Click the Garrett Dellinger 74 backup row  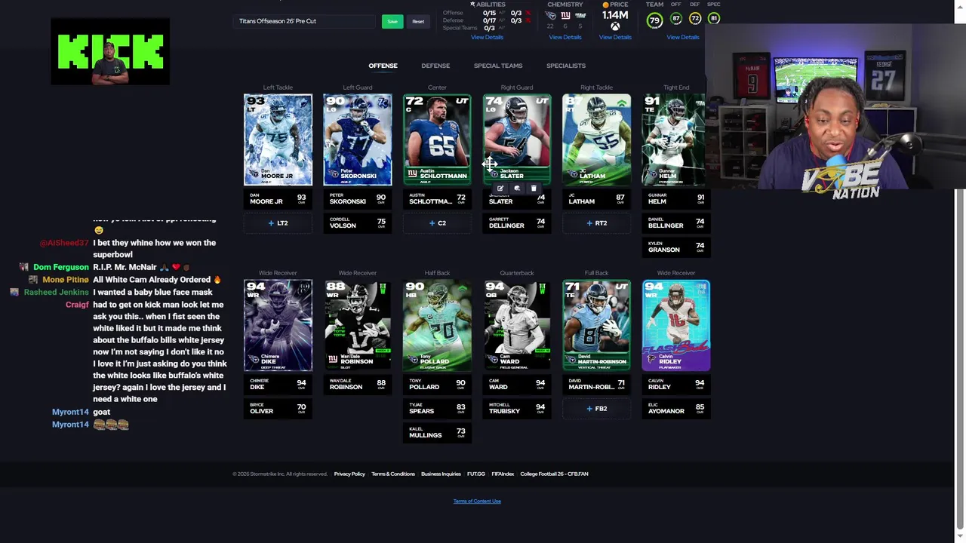tap(517, 222)
